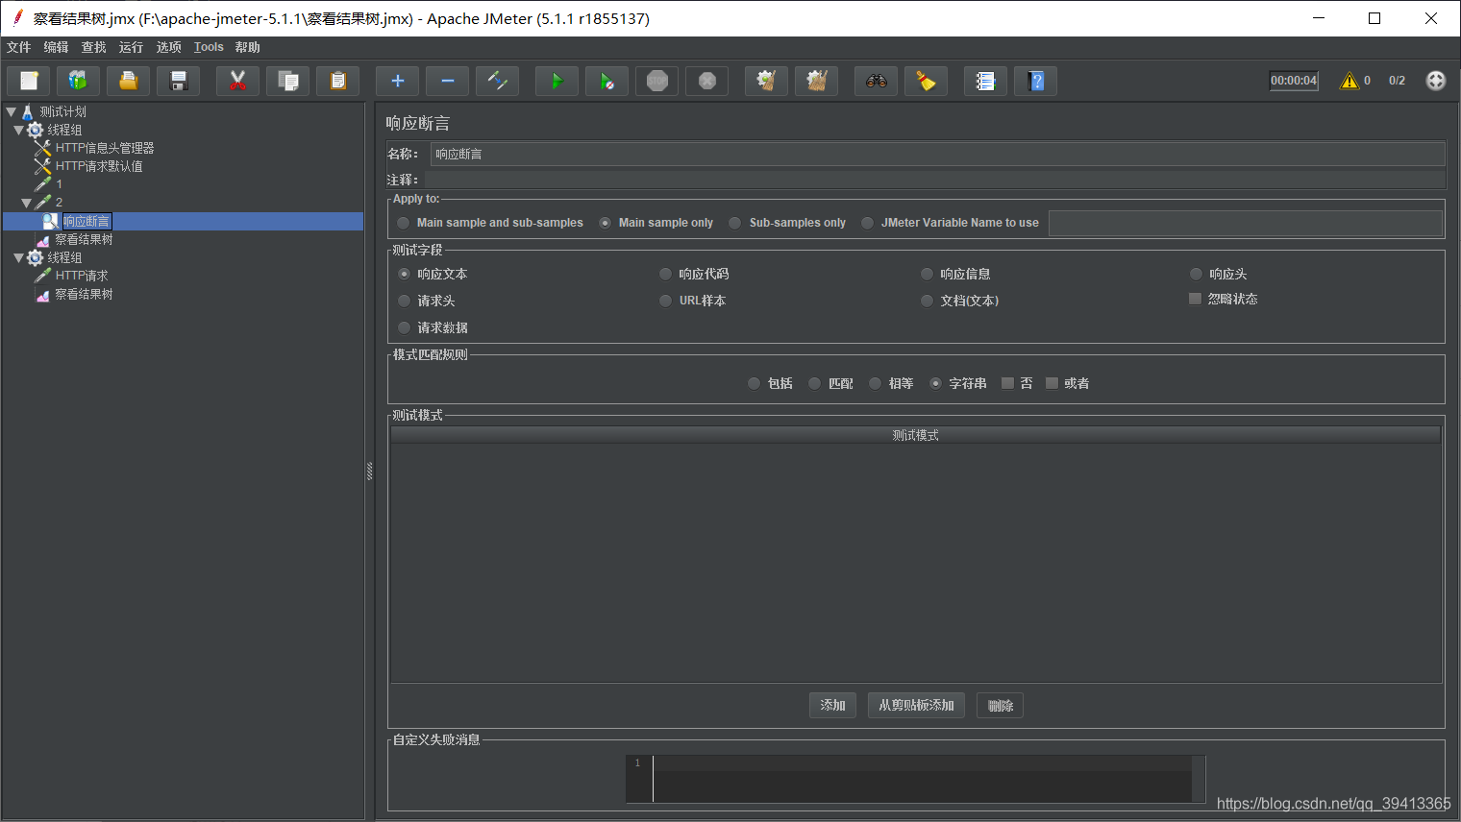Viewport: 1461px width, 822px height.
Task: Open the 文件 menu
Action: [19, 47]
